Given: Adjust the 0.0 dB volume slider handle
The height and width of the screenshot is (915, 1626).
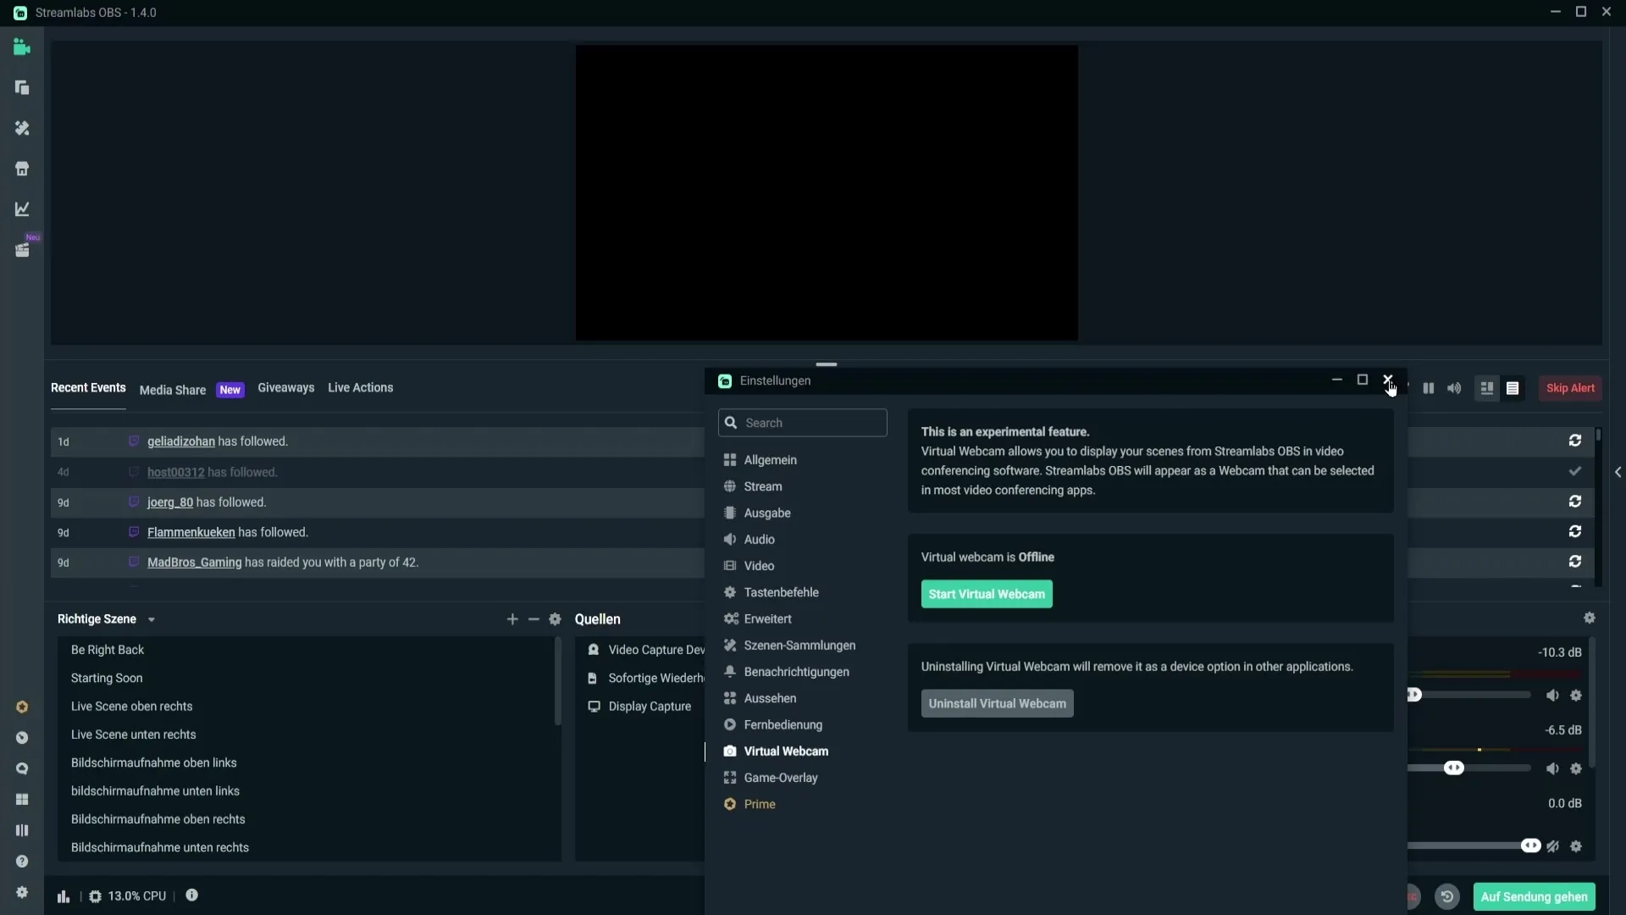Looking at the screenshot, I should click(x=1530, y=846).
